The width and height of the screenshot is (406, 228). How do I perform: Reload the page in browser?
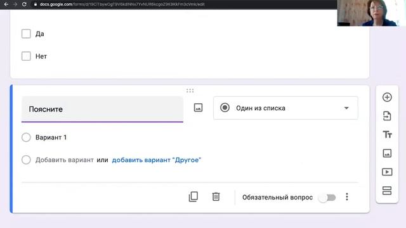click(24, 4)
